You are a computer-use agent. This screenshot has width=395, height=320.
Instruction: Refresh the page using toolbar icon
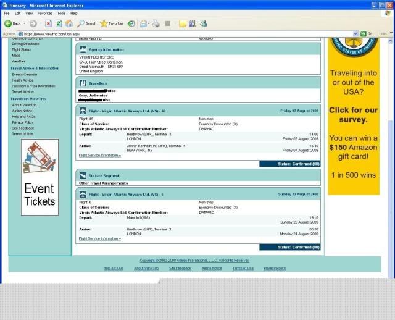59,23
